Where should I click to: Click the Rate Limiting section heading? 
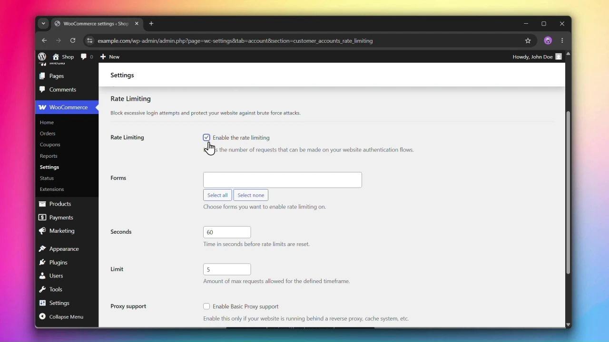coord(131,99)
